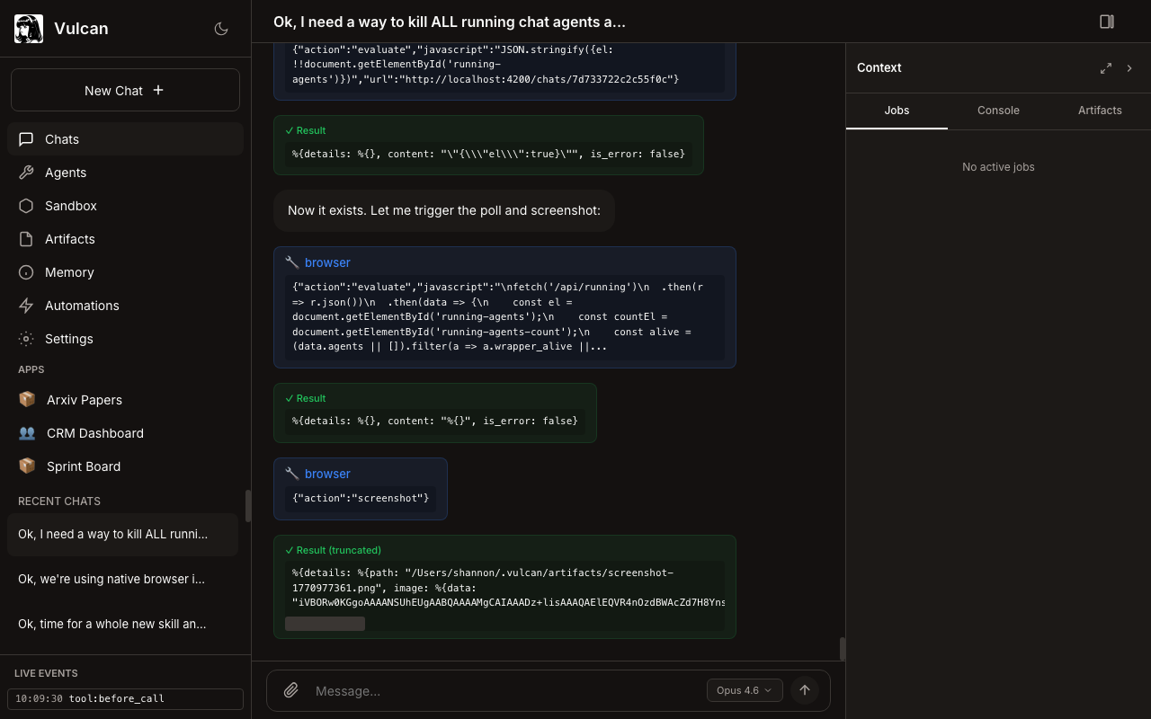Image resolution: width=1151 pixels, height=719 pixels.
Task: Start a New Chat
Action: click(125, 90)
